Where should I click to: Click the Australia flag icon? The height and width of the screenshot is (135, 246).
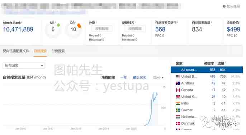[x=178, y=83]
